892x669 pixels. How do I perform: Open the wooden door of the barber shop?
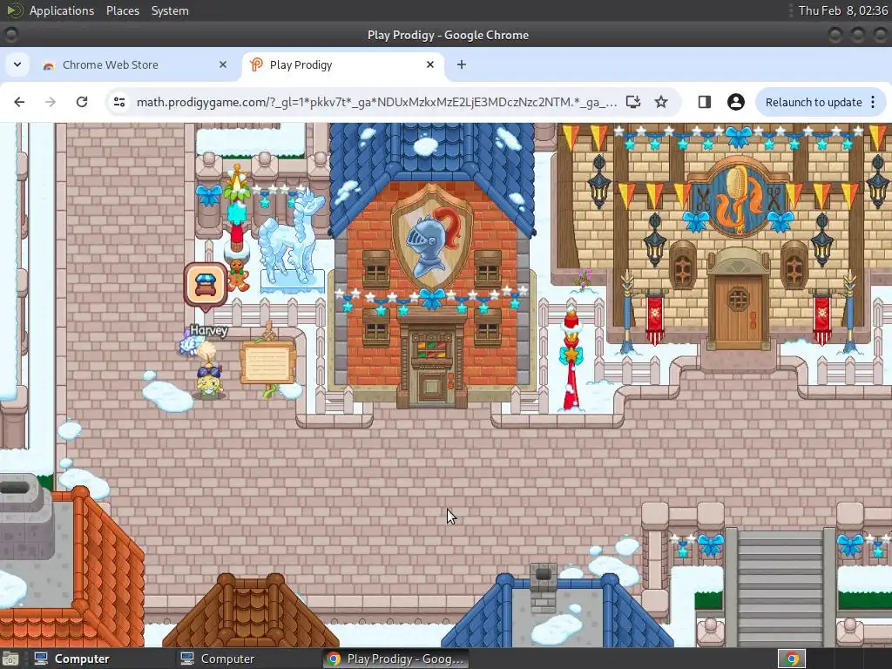click(x=738, y=311)
